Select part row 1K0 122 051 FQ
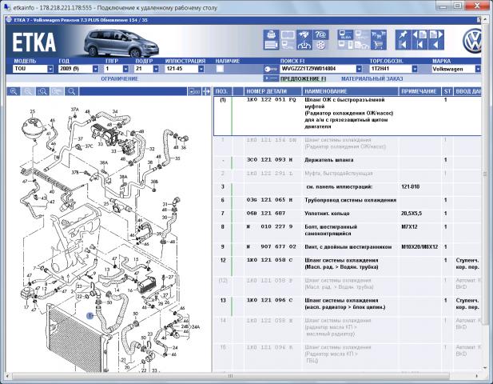Viewport: 493px width, 384px height. (x=348, y=116)
